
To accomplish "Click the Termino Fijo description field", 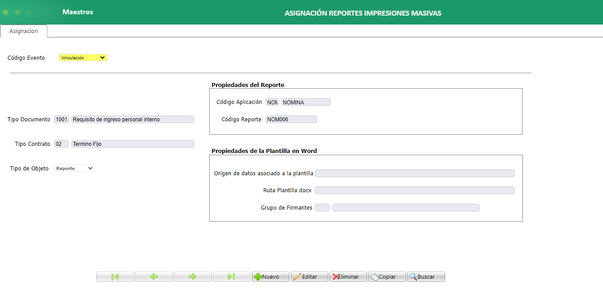I will (133, 144).
